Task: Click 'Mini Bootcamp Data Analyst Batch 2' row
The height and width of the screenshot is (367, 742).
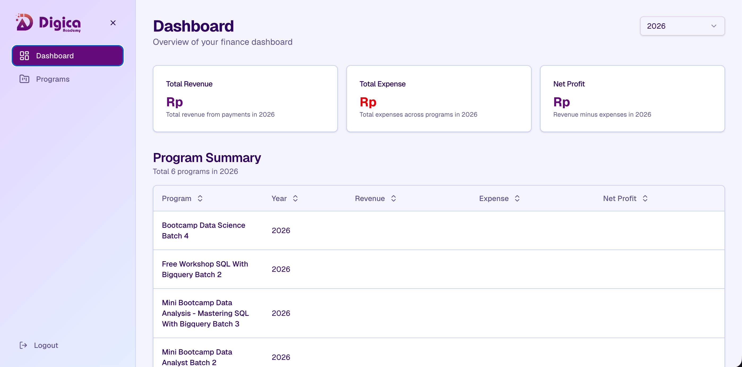Action: coord(439,353)
